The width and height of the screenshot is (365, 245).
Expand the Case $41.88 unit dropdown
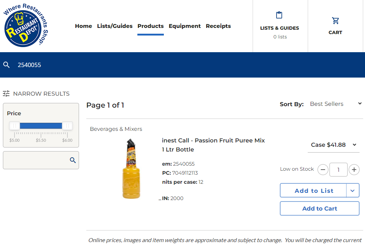pyautogui.click(x=333, y=145)
